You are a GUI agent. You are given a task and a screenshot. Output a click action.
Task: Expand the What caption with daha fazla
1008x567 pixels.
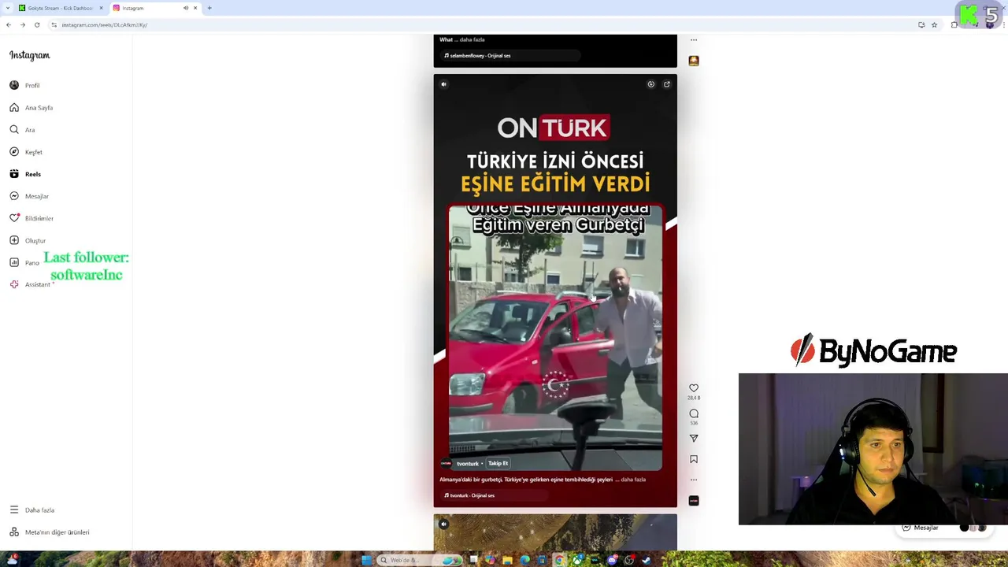tap(472, 39)
